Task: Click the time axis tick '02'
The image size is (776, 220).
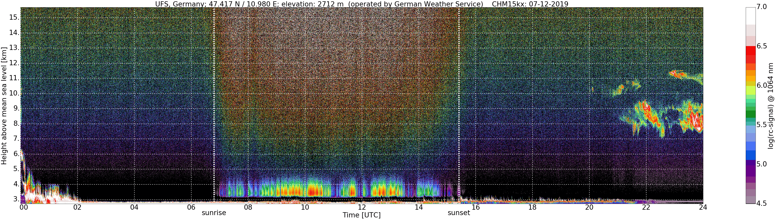Action: click(x=77, y=207)
